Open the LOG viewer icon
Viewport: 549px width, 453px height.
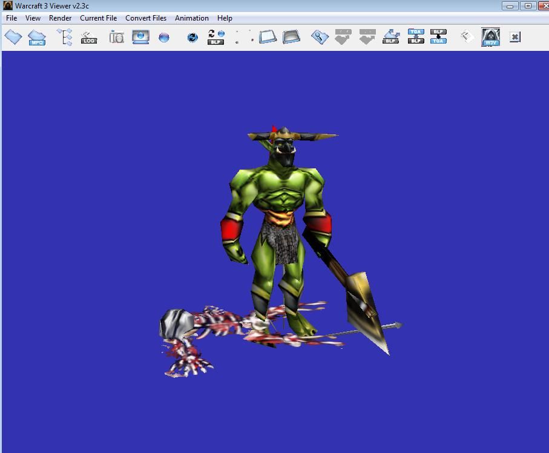(88, 37)
